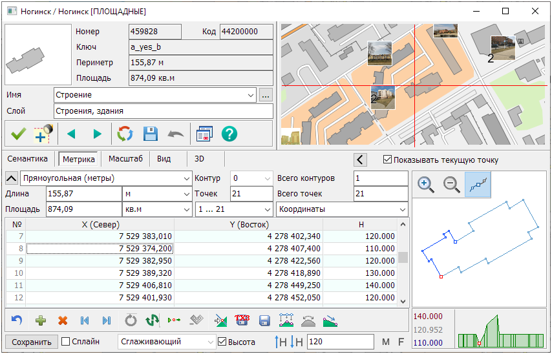This screenshot has height=354, width=552.
Task: Add a point with the green plus icon
Action: click(x=41, y=320)
